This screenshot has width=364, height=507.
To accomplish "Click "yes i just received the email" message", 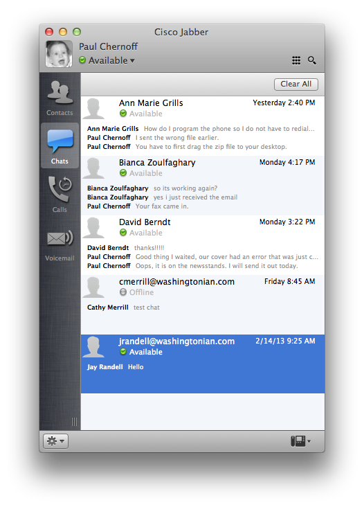I will coord(195,197).
